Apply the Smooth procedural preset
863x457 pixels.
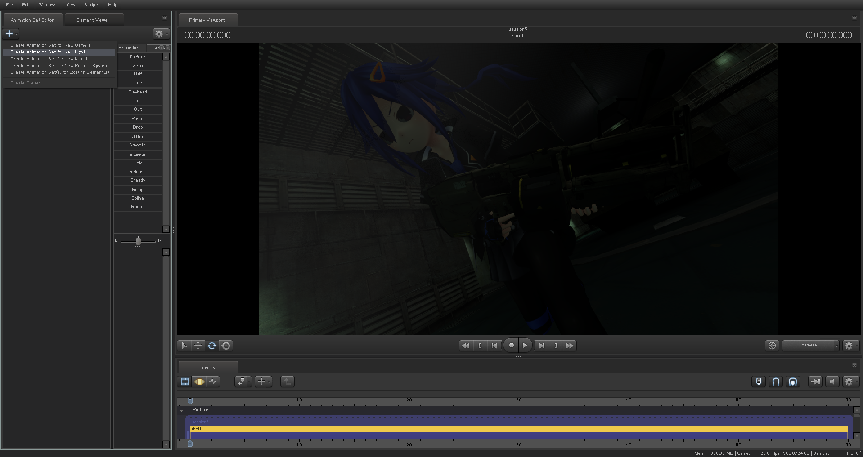[x=138, y=145]
